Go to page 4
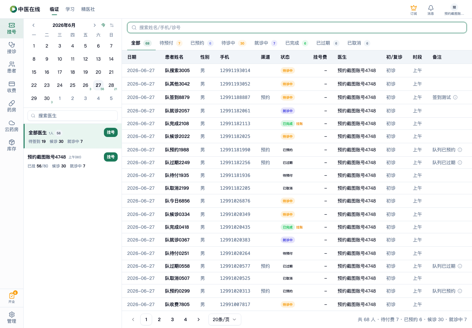472x328 pixels. (186, 319)
